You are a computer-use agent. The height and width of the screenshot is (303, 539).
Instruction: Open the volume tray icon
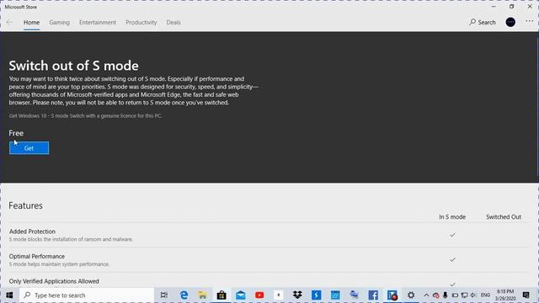(x=473, y=295)
